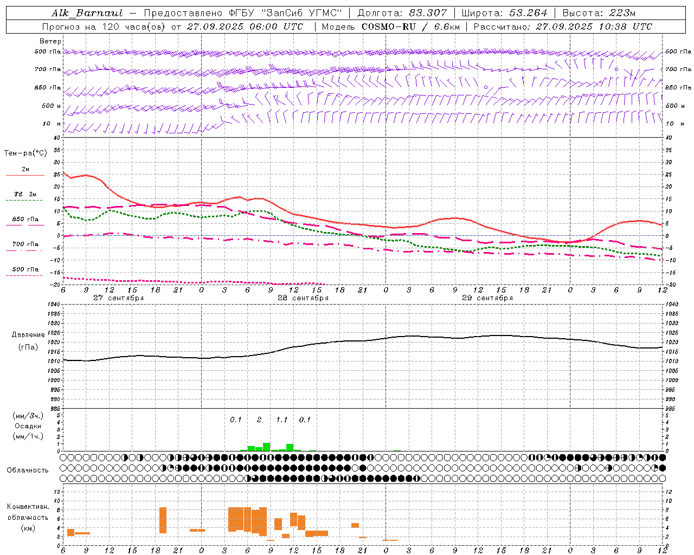This screenshot has width=694, height=555.
Task: Click the '(мм/1ч.)' precipitation unit label
Action: tap(28, 436)
